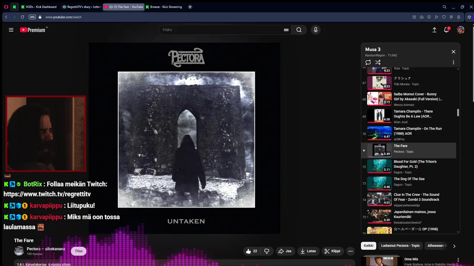Screen dimensions: 474x266
Task: Select the Ladannut Pectora - Topic chip
Action: (x=400, y=246)
